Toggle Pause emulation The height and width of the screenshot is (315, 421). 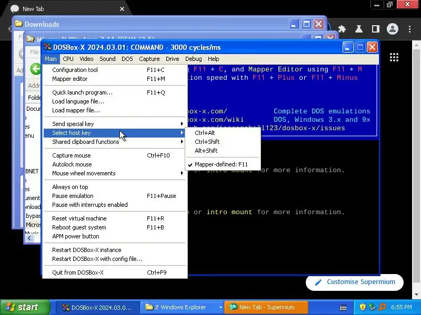pos(115,196)
